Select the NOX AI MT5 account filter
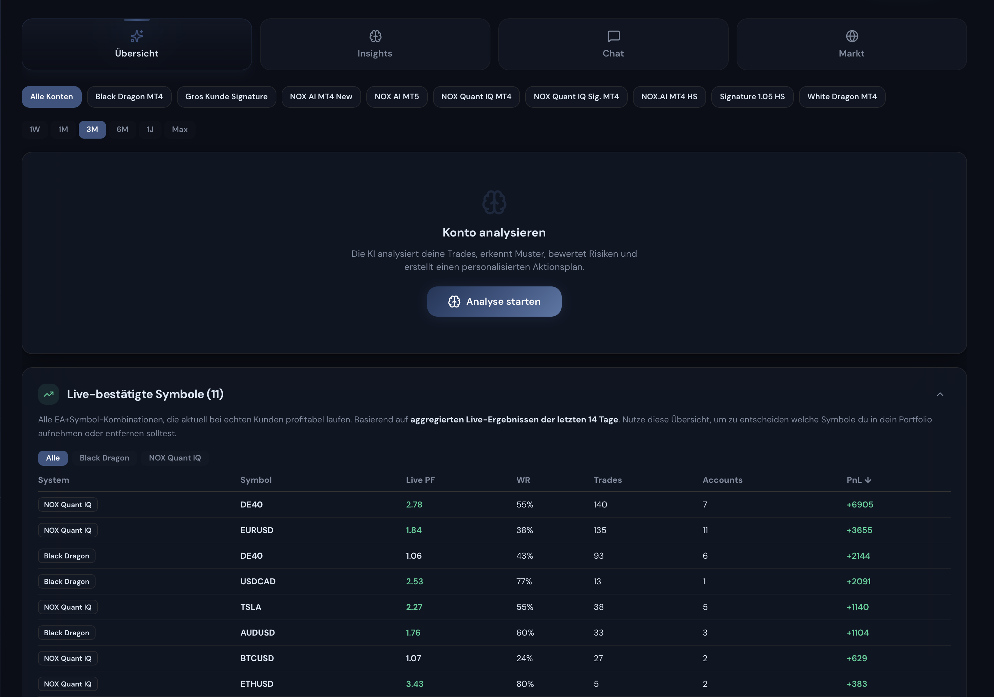The height and width of the screenshot is (697, 994). coord(397,97)
